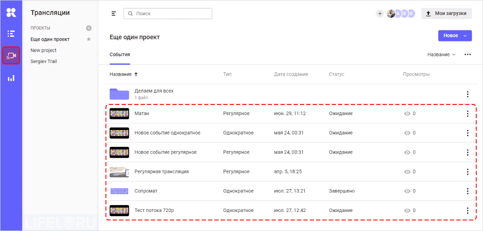Image resolution: width=483 pixels, height=231 pixels.
Task: Sort by the Статус column header
Action: click(x=336, y=74)
